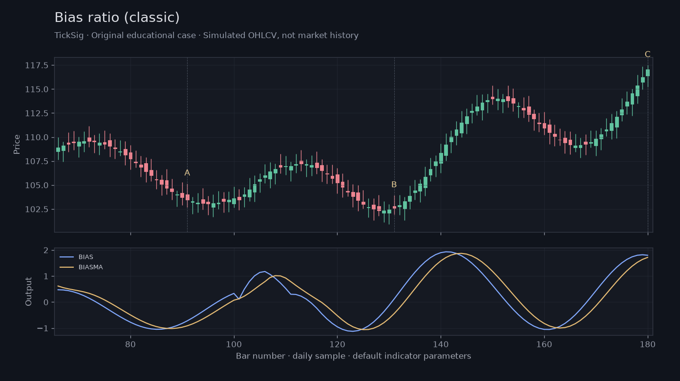Screen dimensions: 680x381
Task: Click output axis tick 1
Action: (x=46, y=276)
